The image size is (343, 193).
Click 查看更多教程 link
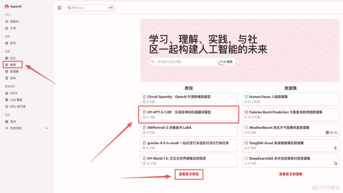coord(189,174)
